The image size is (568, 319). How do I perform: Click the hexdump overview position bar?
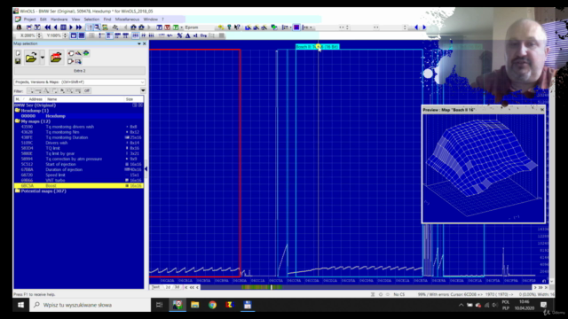tap(367, 287)
